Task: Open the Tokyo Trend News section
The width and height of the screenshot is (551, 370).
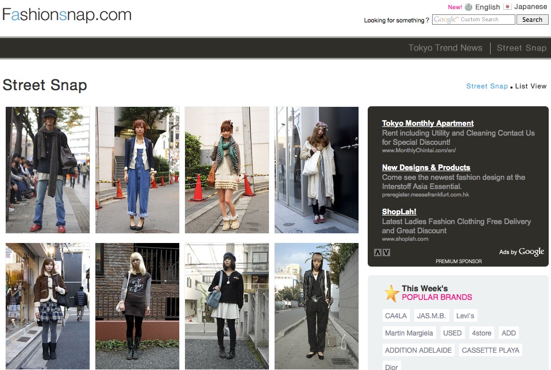Action: point(445,48)
